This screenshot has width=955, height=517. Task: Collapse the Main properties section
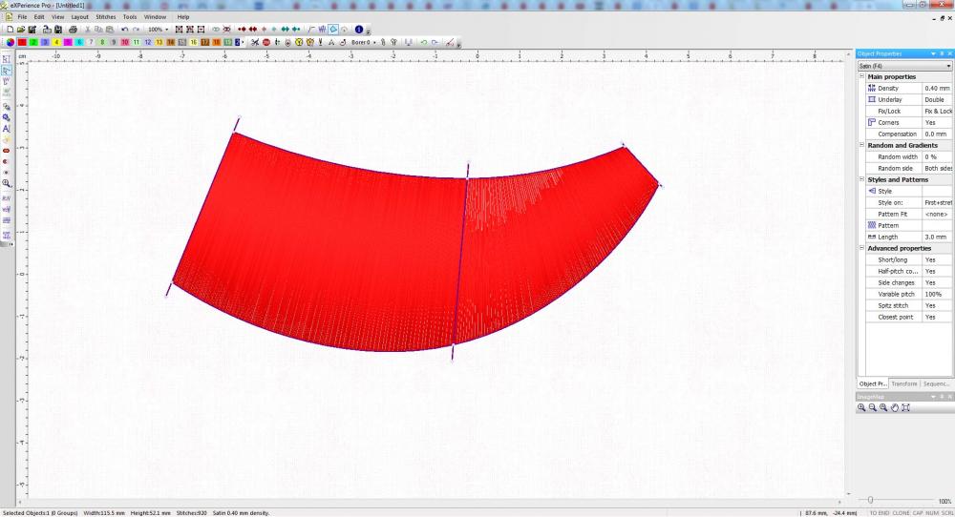coord(861,76)
